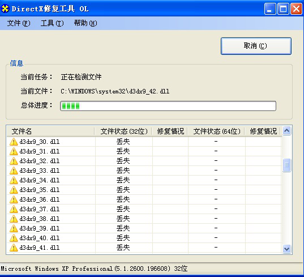Click the 当前文件 label
The width and height of the screenshot is (304, 277).
click(36, 91)
